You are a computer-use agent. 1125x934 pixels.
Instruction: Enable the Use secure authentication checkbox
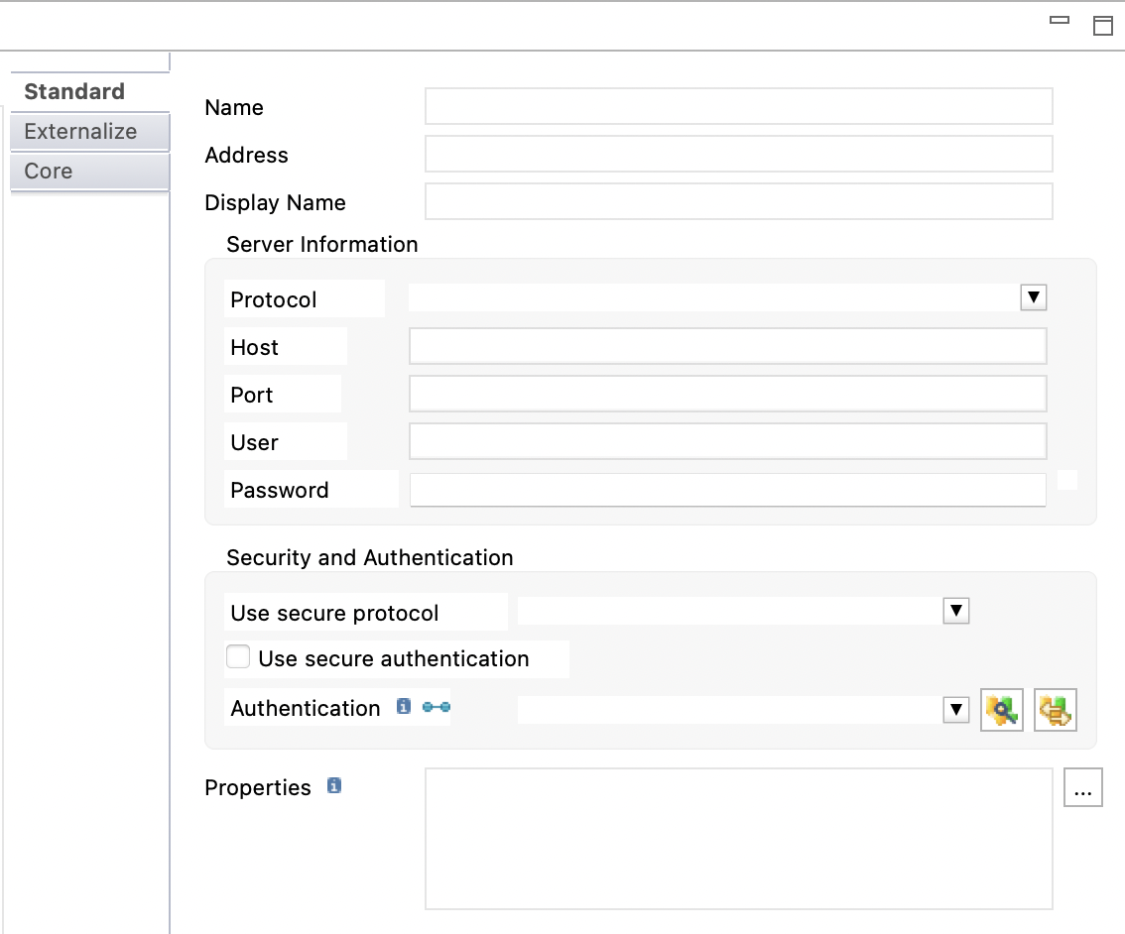coord(238,655)
